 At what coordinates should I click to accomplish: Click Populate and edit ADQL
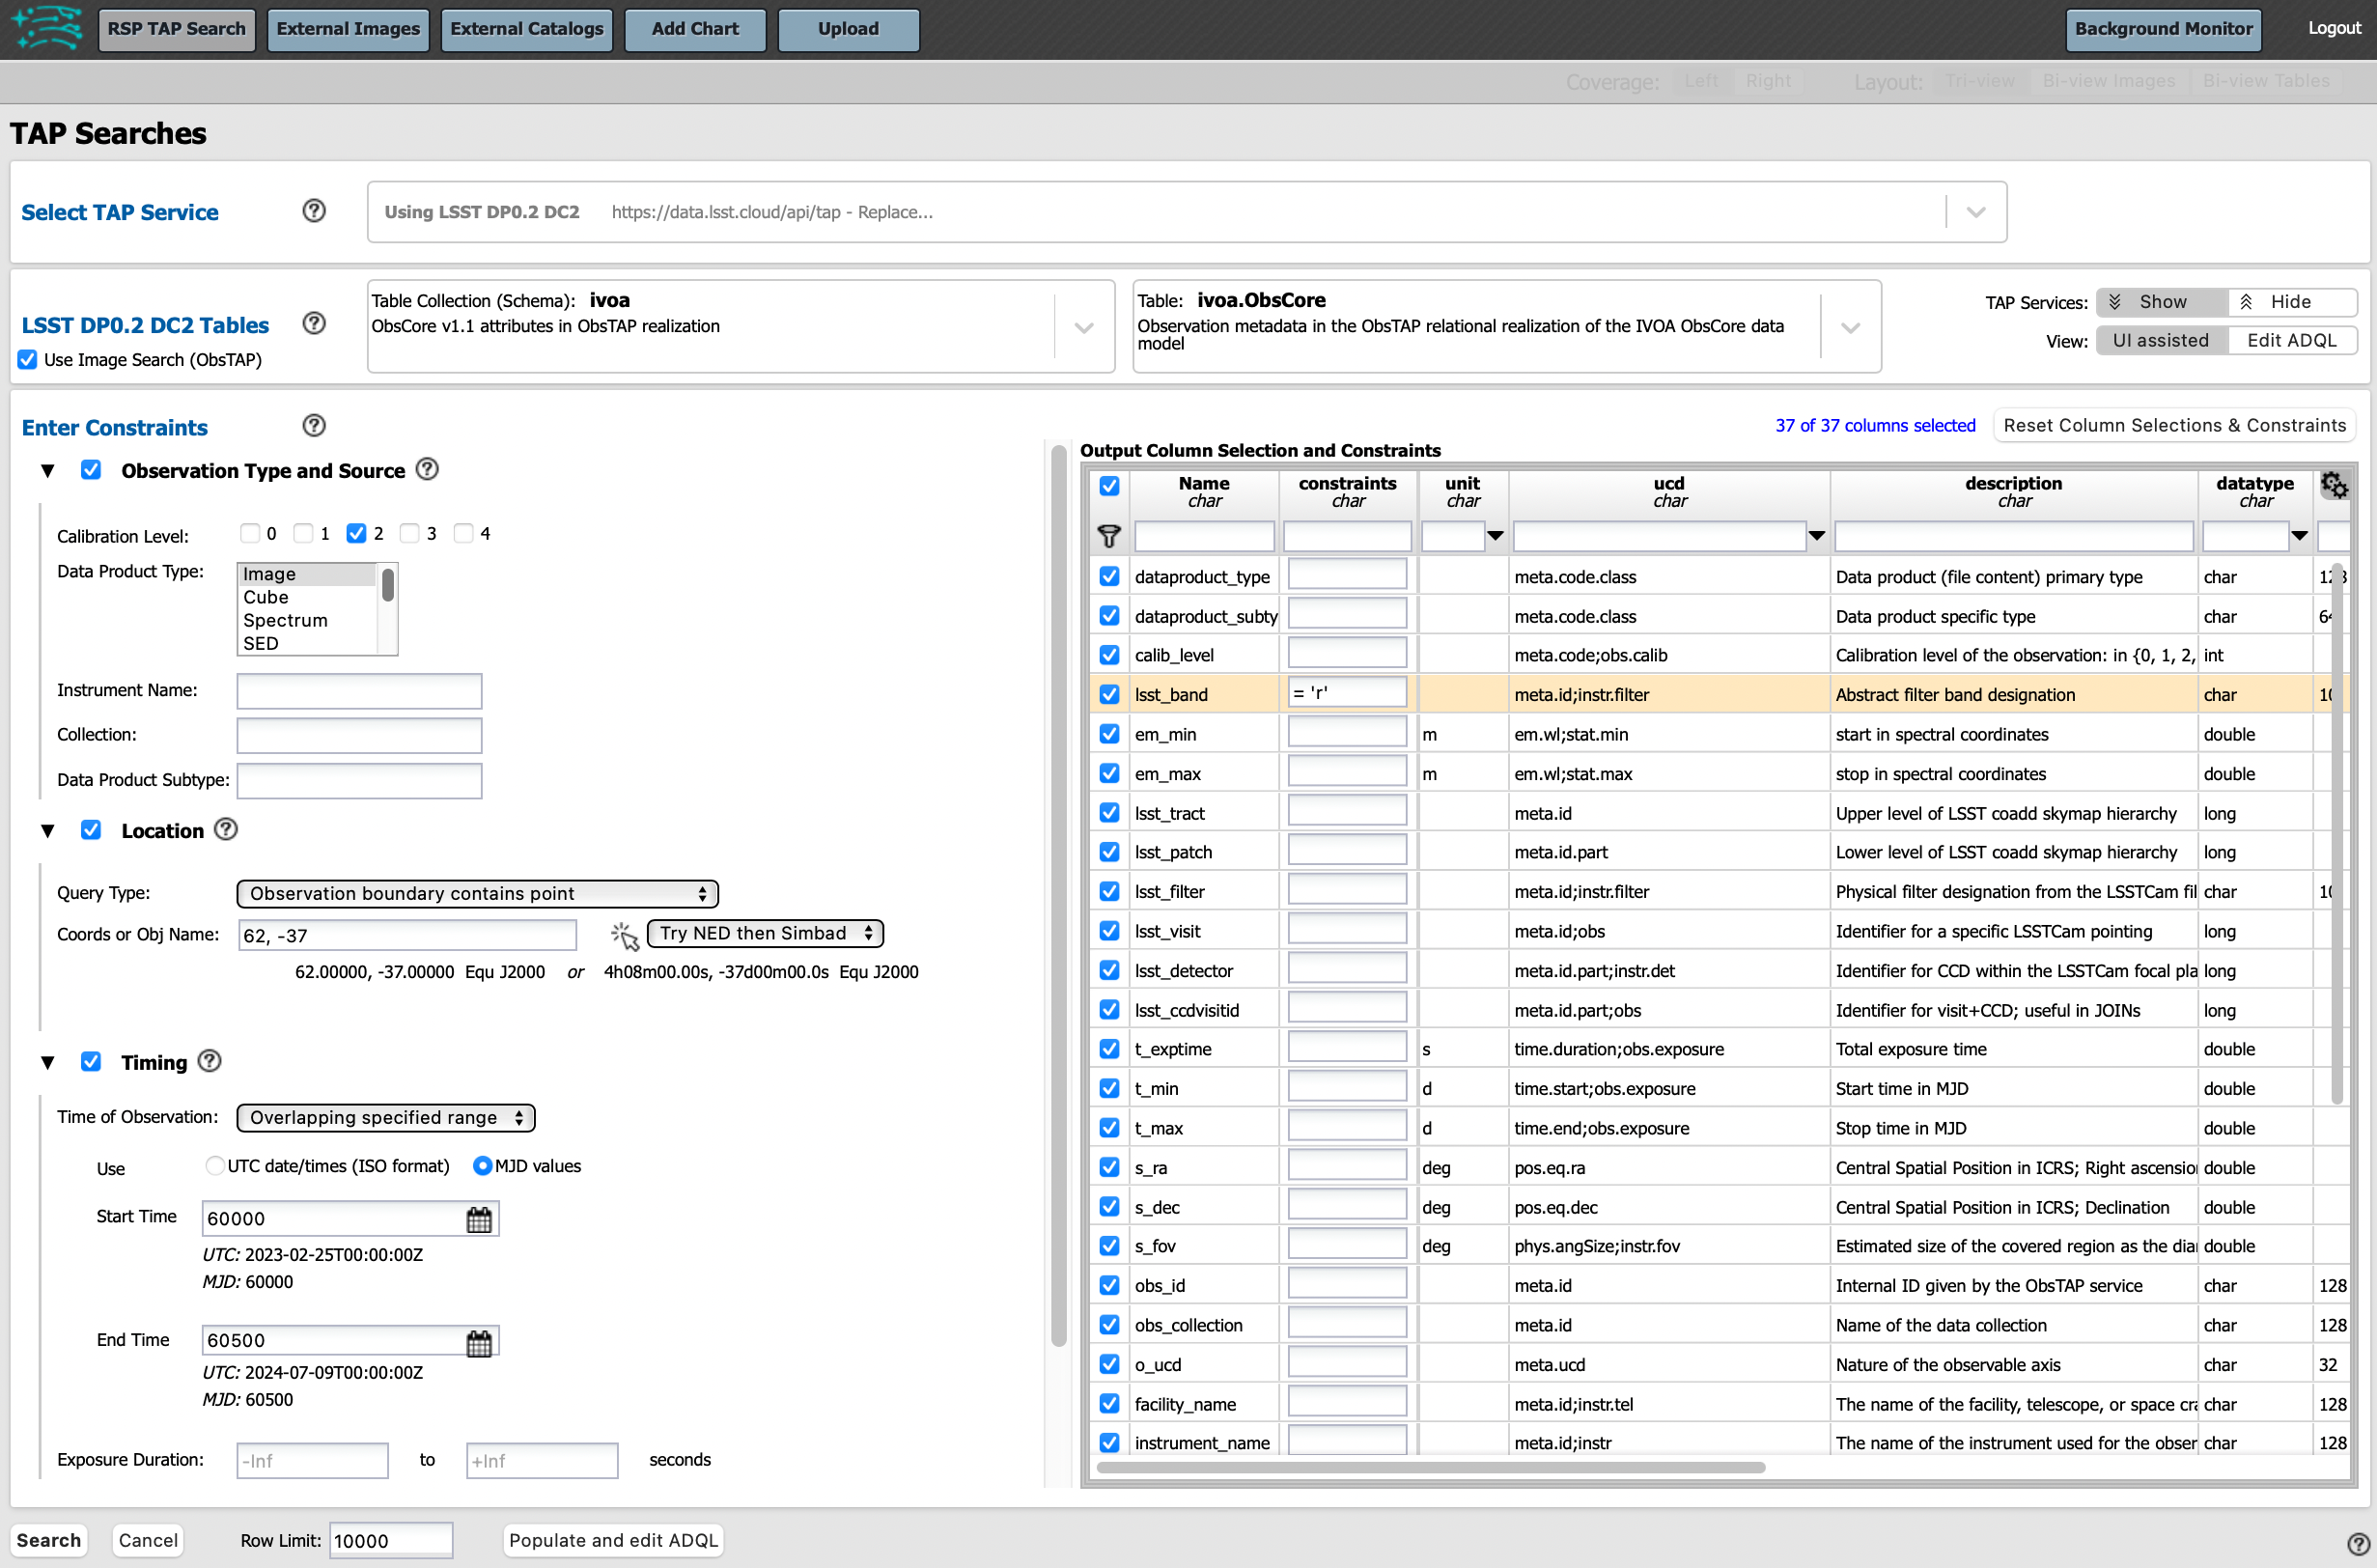coord(613,1540)
